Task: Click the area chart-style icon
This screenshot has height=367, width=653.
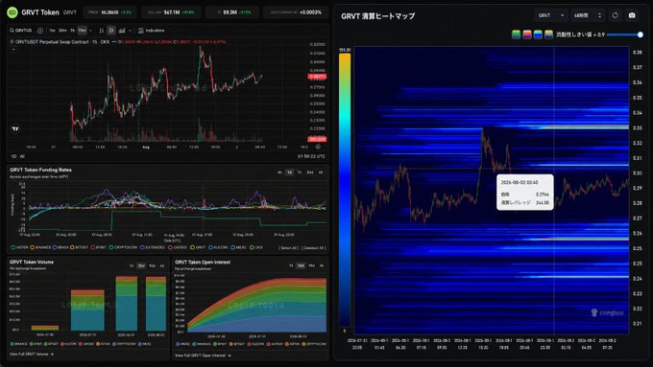Action: 122,31
